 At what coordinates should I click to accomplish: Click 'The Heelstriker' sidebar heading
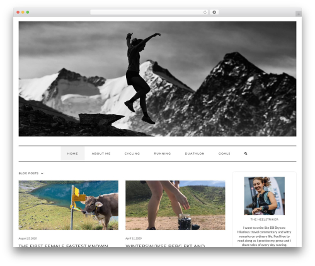pos(265,219)
